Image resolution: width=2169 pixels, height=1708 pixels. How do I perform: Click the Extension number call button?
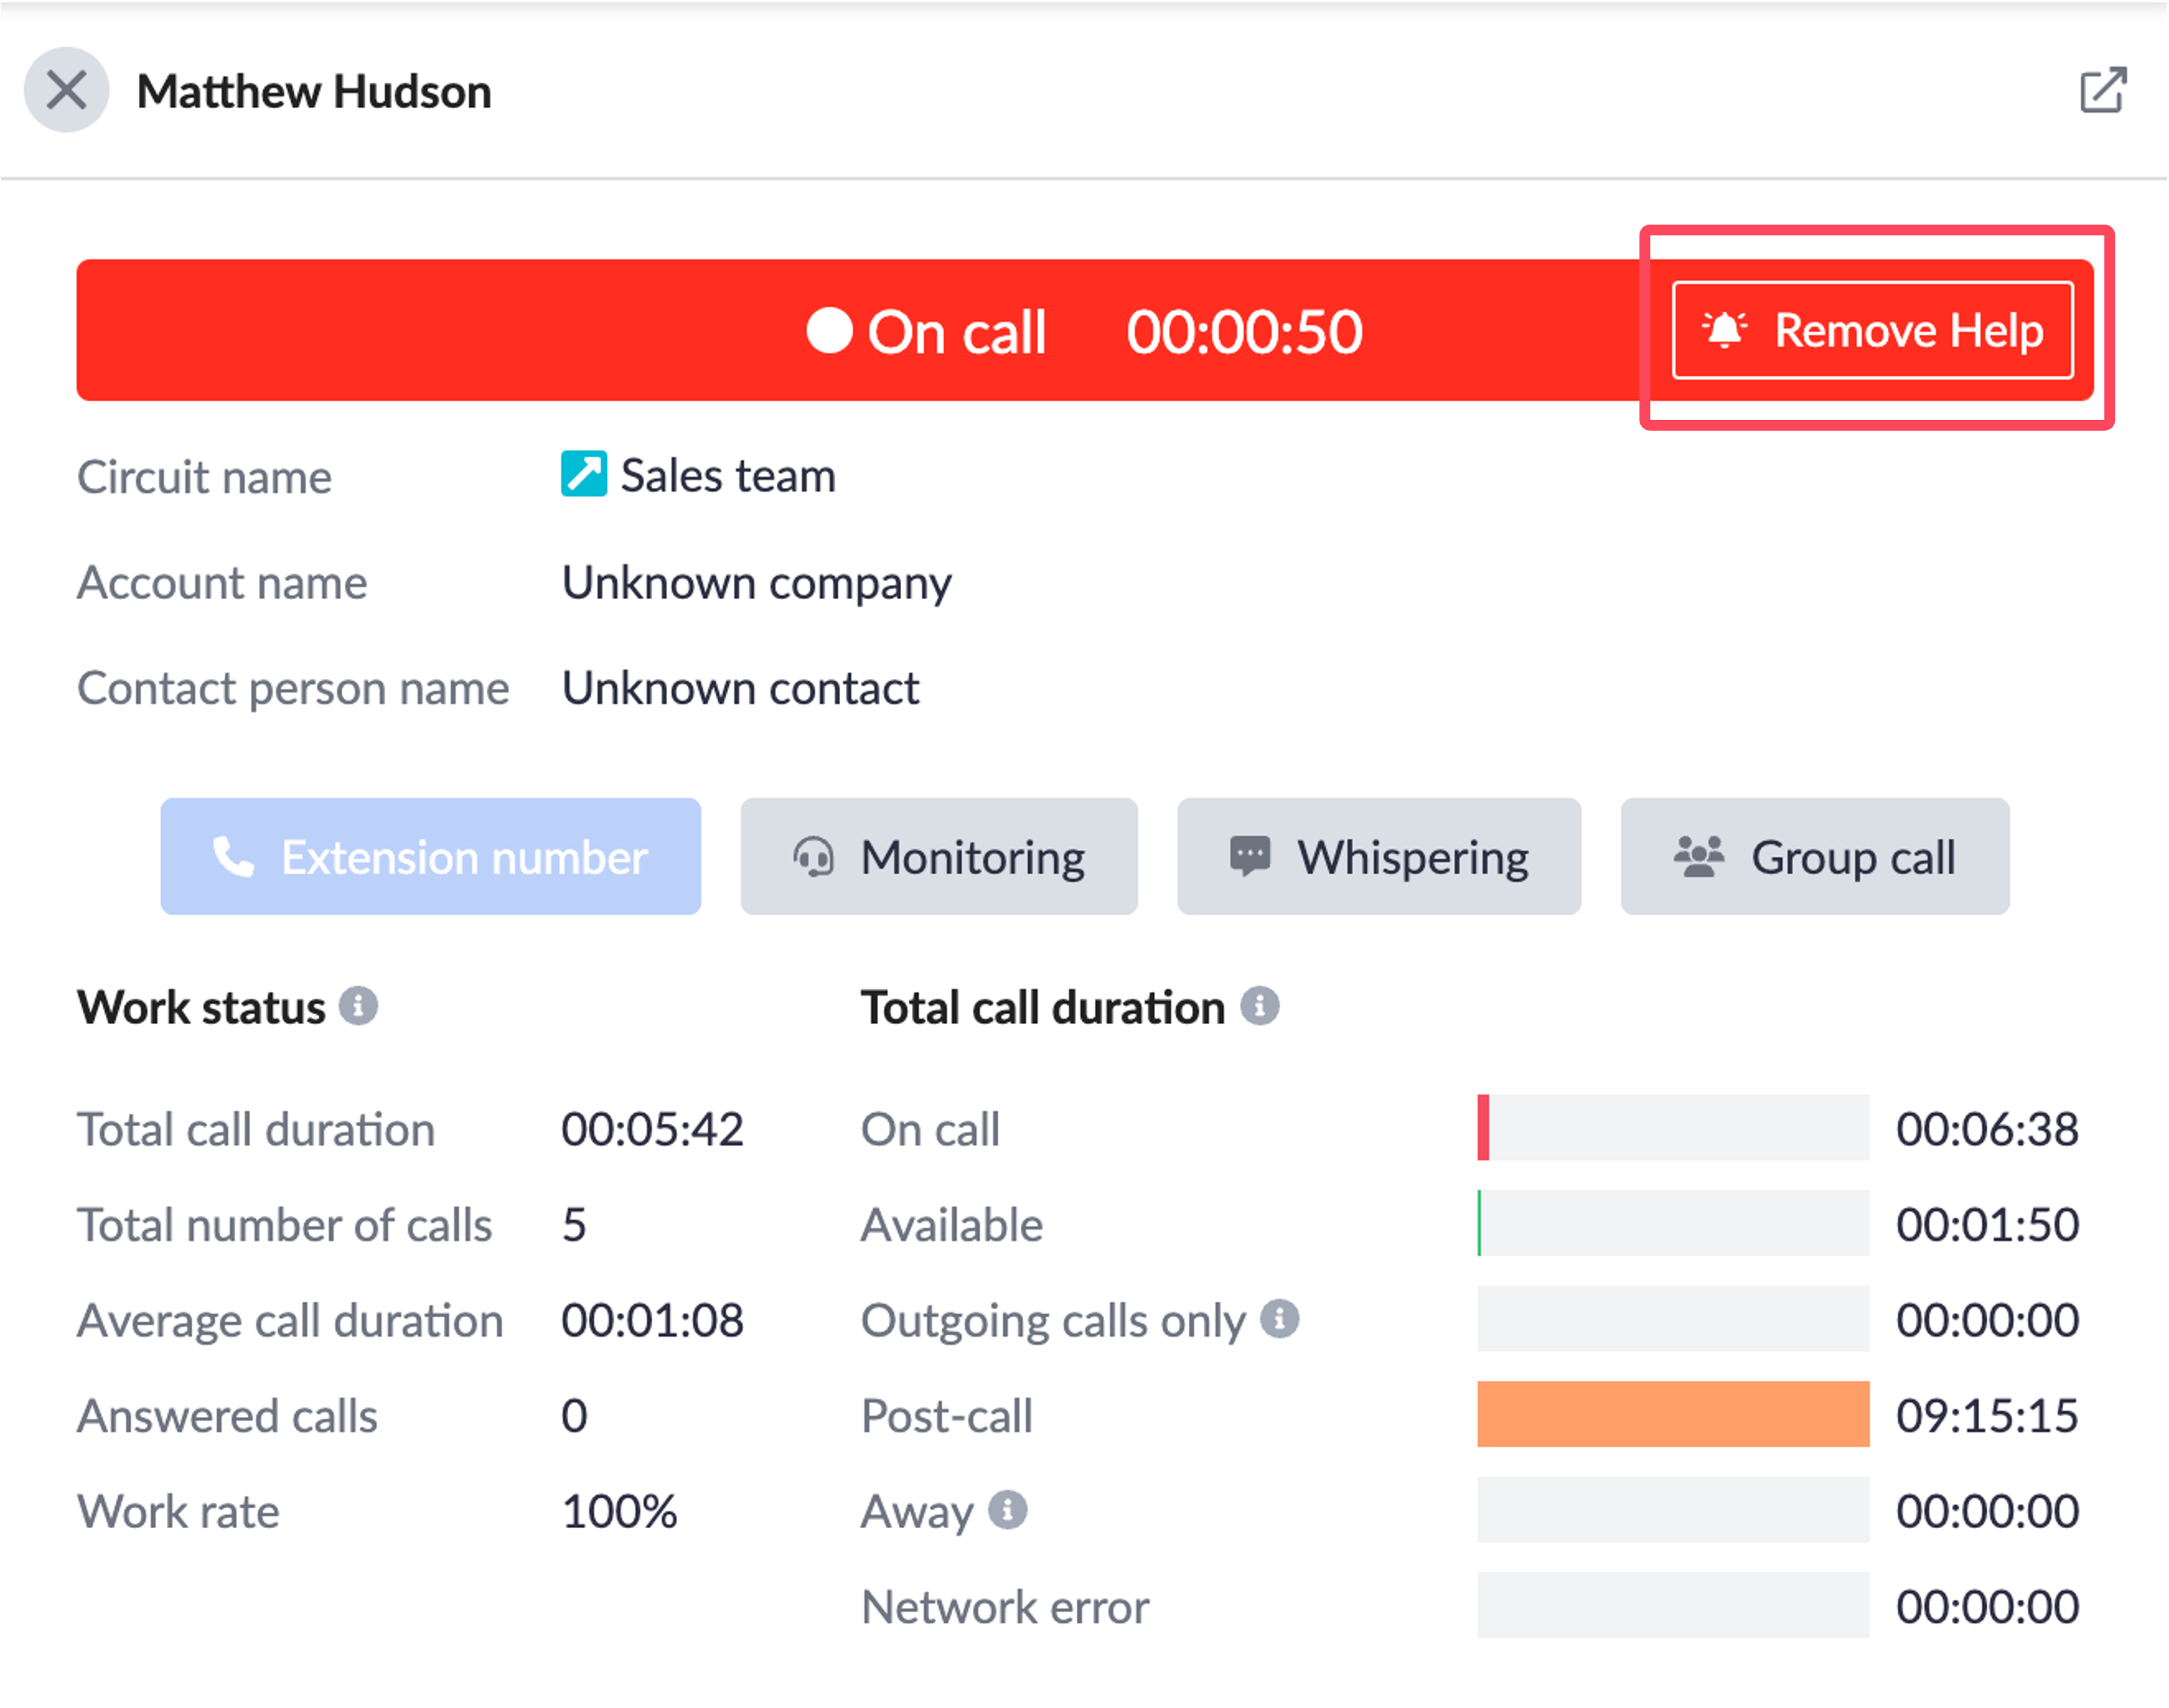point(430,857)
